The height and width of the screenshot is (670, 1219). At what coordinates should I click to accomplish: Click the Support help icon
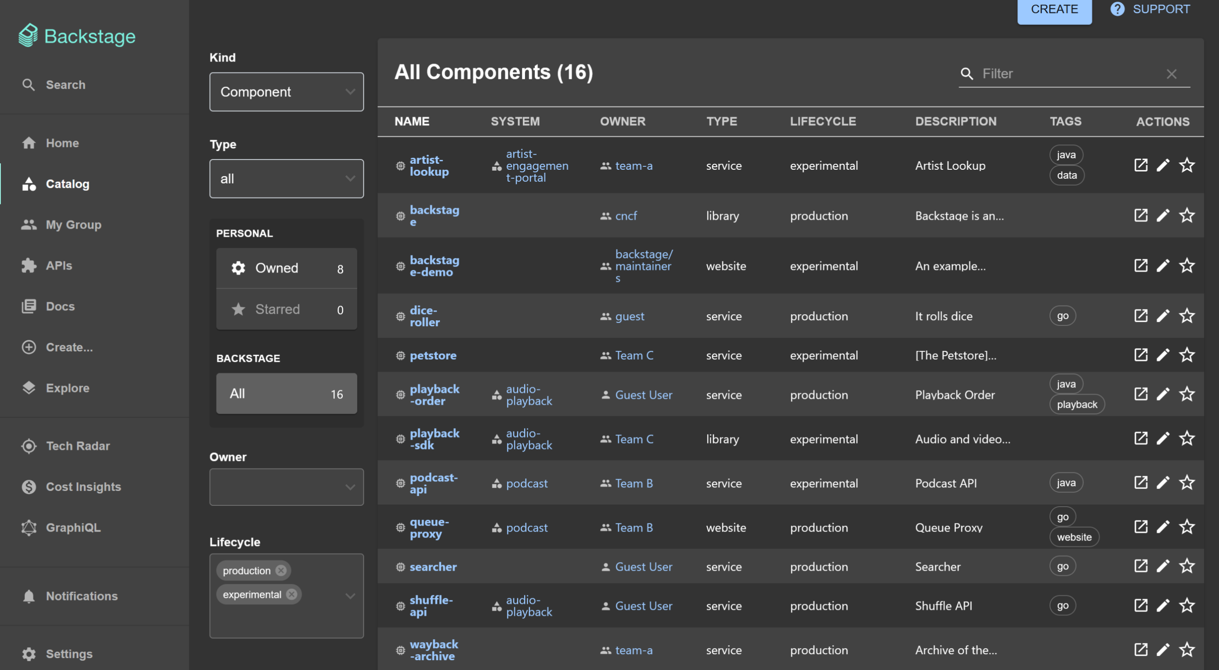pos(1118,9)
